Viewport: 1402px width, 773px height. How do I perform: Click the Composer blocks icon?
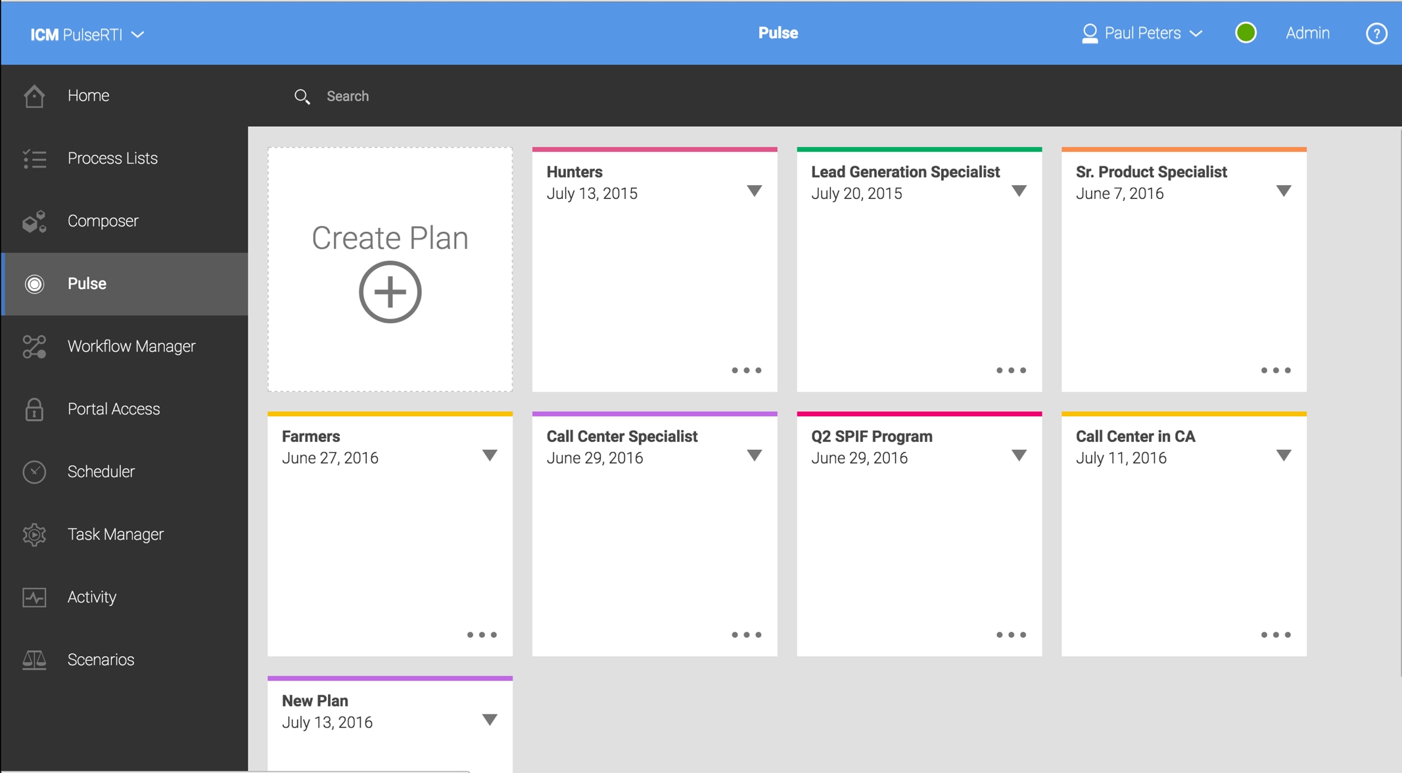34,221
